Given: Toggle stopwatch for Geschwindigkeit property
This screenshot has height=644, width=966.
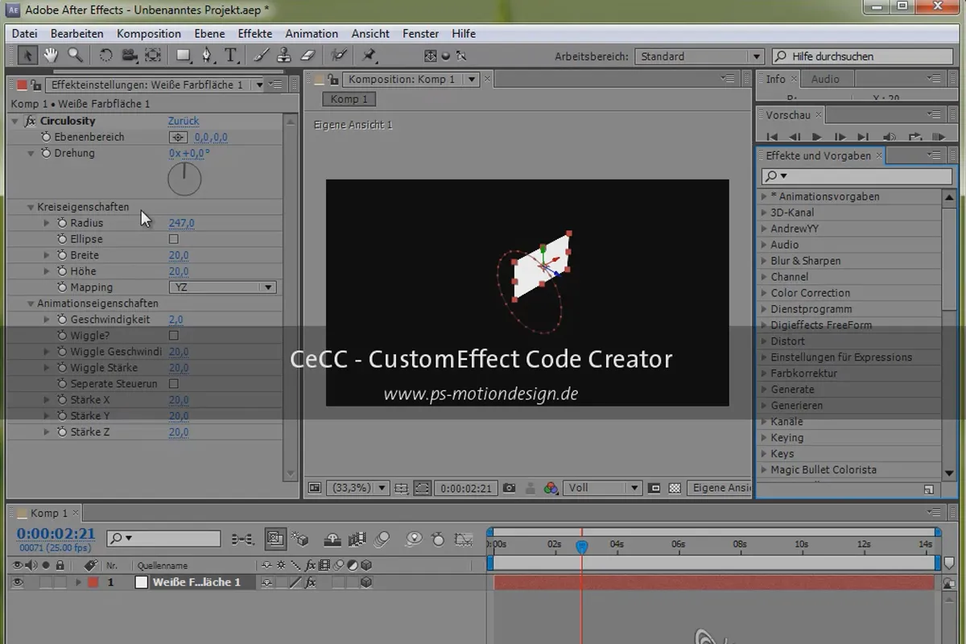Looking at the screenshot, I should pos(62,320).
